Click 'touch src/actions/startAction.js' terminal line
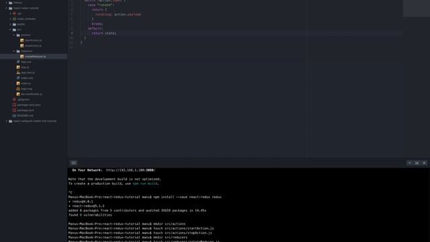Viewport: 430px width, 242px height. pos(183,229)
